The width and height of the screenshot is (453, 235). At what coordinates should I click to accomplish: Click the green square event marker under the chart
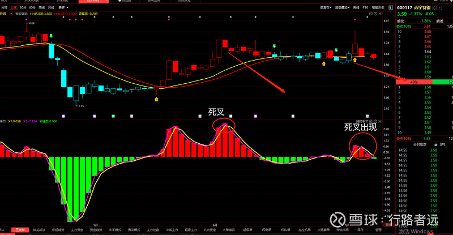(x=114, y=116)
